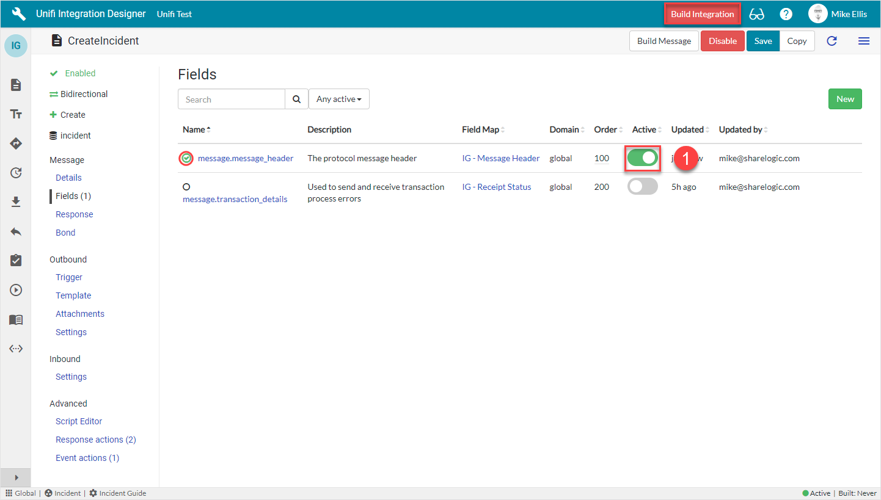
Task: Click the refresh icon beside Copy
Action: tap(832, 41)
